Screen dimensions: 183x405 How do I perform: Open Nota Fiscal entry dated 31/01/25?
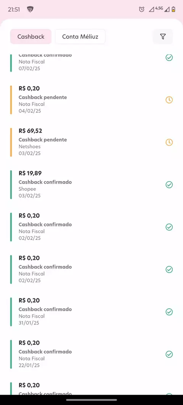(x=91, y=312)
